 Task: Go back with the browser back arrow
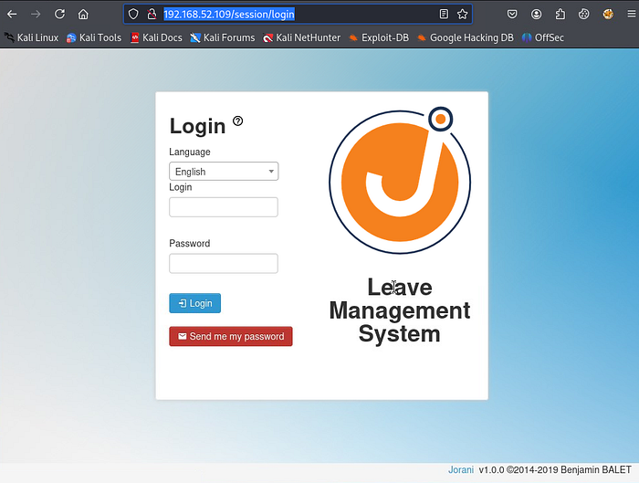12,15
